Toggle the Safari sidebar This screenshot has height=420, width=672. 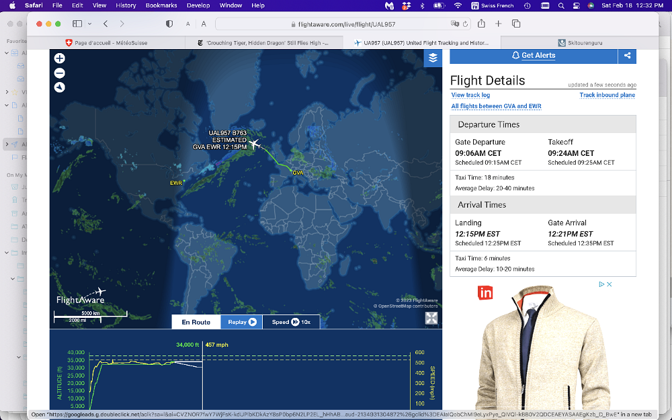tap(77, 24)
